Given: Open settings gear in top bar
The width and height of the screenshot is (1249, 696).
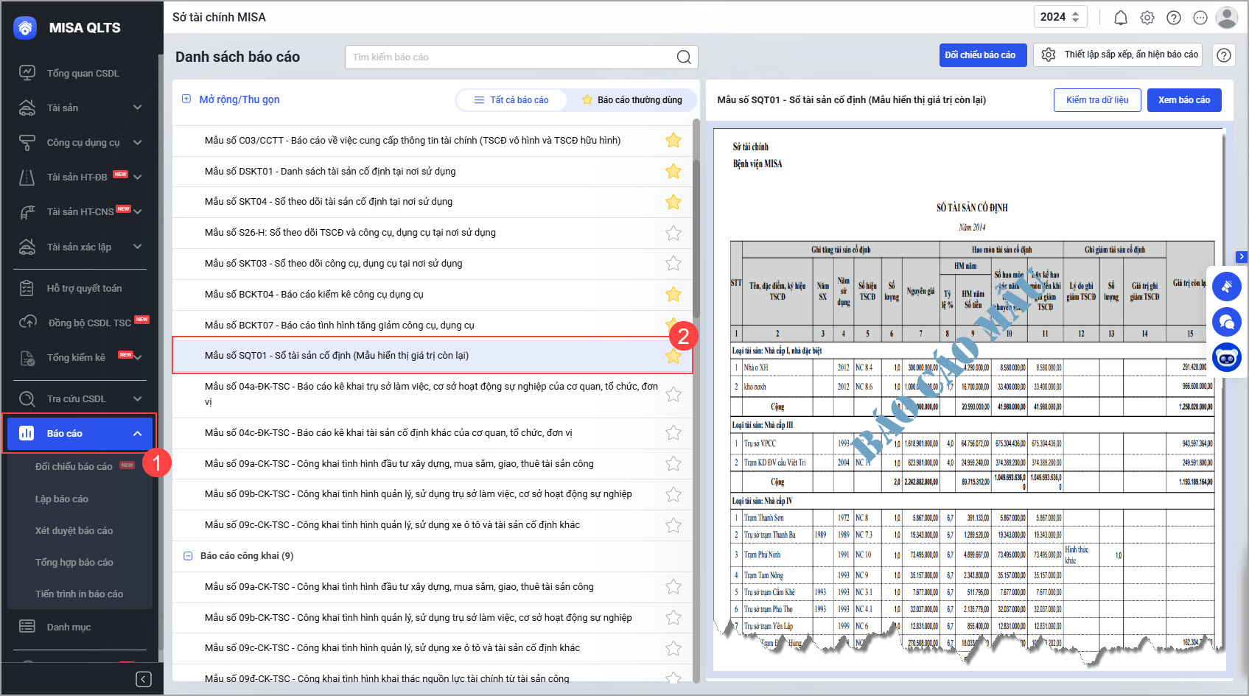Looking at the screenshot, I should click(x=1147, y=18).
